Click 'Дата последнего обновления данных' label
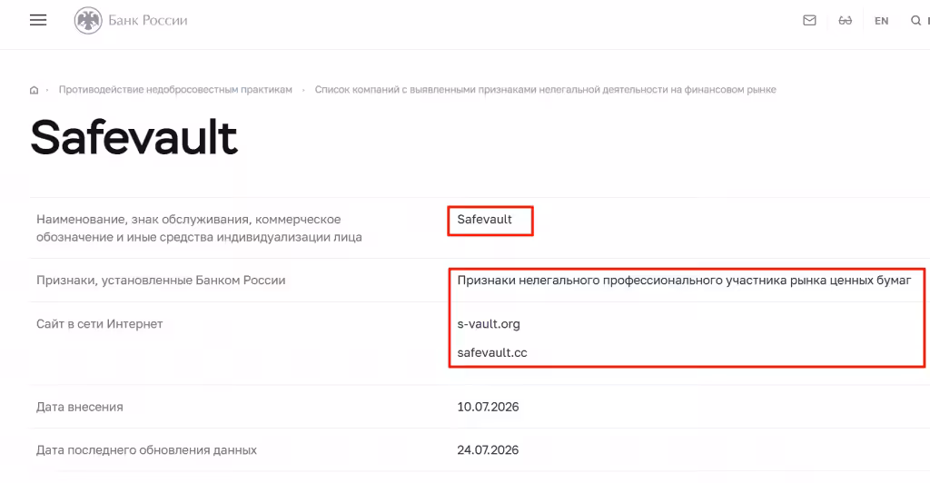 click(146, 450)
